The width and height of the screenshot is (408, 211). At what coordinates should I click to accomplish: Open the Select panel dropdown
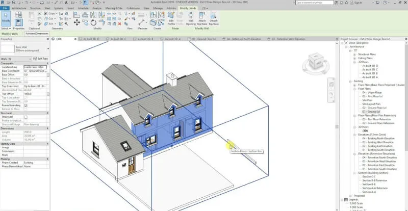point(6,29)
